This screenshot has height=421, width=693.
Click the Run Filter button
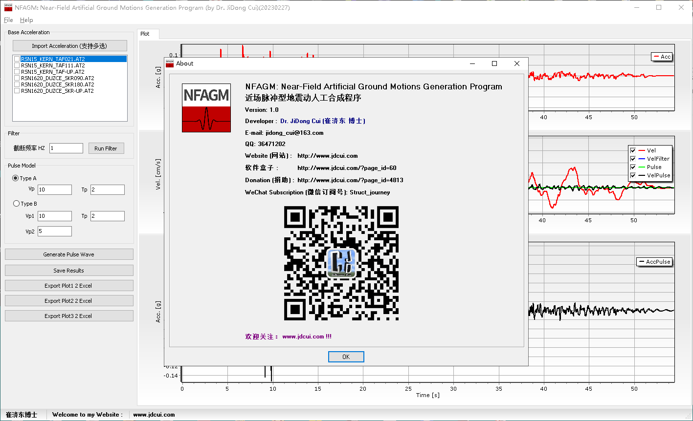106,148
